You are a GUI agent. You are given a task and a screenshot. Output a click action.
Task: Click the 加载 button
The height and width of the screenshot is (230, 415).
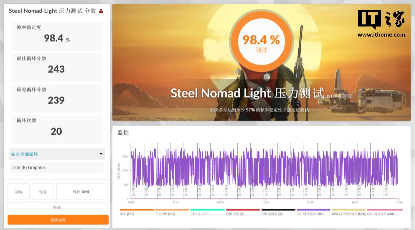click(x=19, y=192)
